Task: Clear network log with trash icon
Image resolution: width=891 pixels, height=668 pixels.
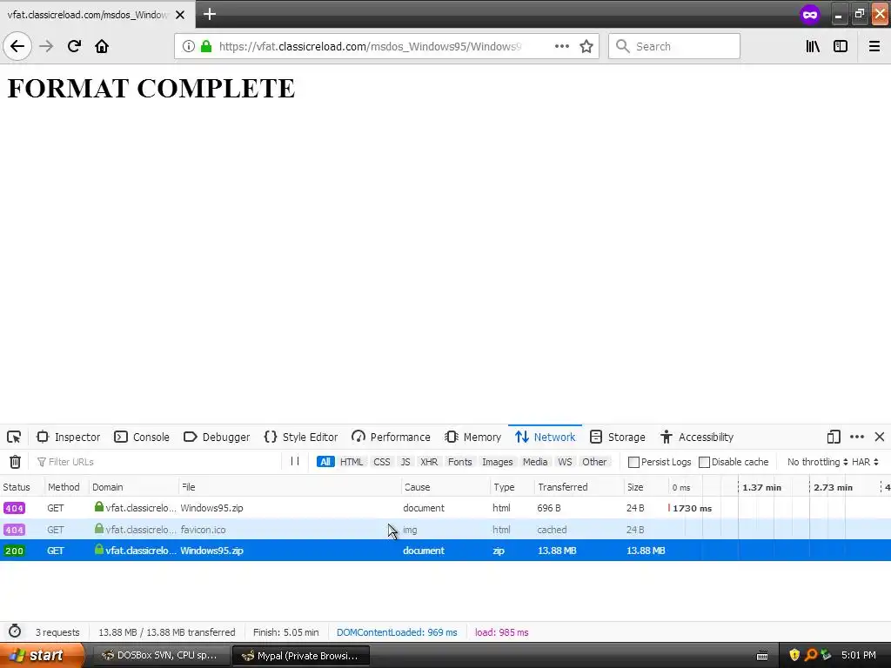Action: pos(16,462)
